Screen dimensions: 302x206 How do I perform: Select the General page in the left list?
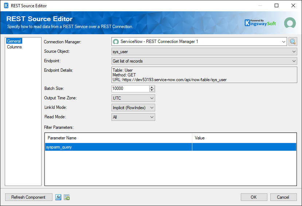tap(14, 41)
